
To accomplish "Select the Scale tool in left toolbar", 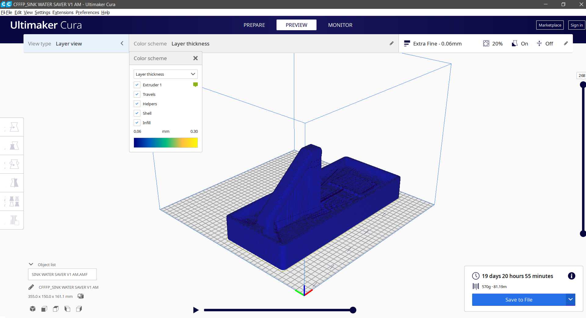I will coord(14,146).
